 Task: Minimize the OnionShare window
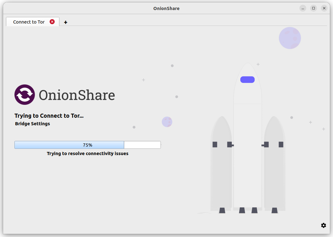[x=303, y=8]
